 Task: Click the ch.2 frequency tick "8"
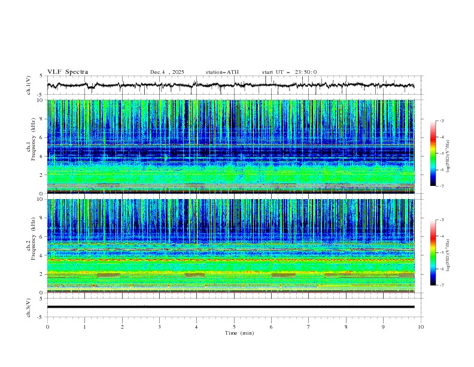pos(42,218)
